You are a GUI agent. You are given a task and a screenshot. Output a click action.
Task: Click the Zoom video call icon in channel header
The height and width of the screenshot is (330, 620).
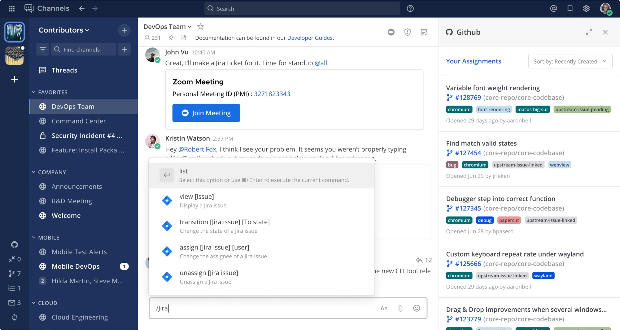point(391,32)
